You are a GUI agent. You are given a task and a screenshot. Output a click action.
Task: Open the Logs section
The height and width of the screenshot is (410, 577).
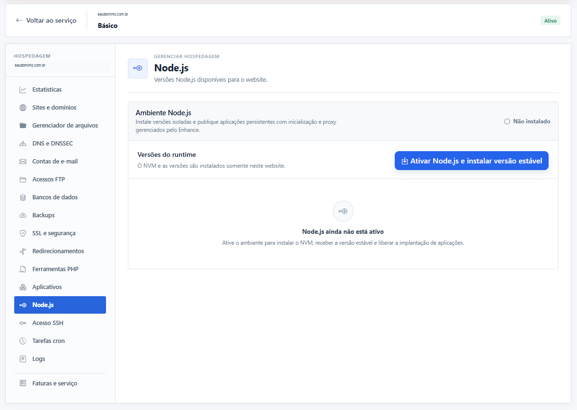60,359
